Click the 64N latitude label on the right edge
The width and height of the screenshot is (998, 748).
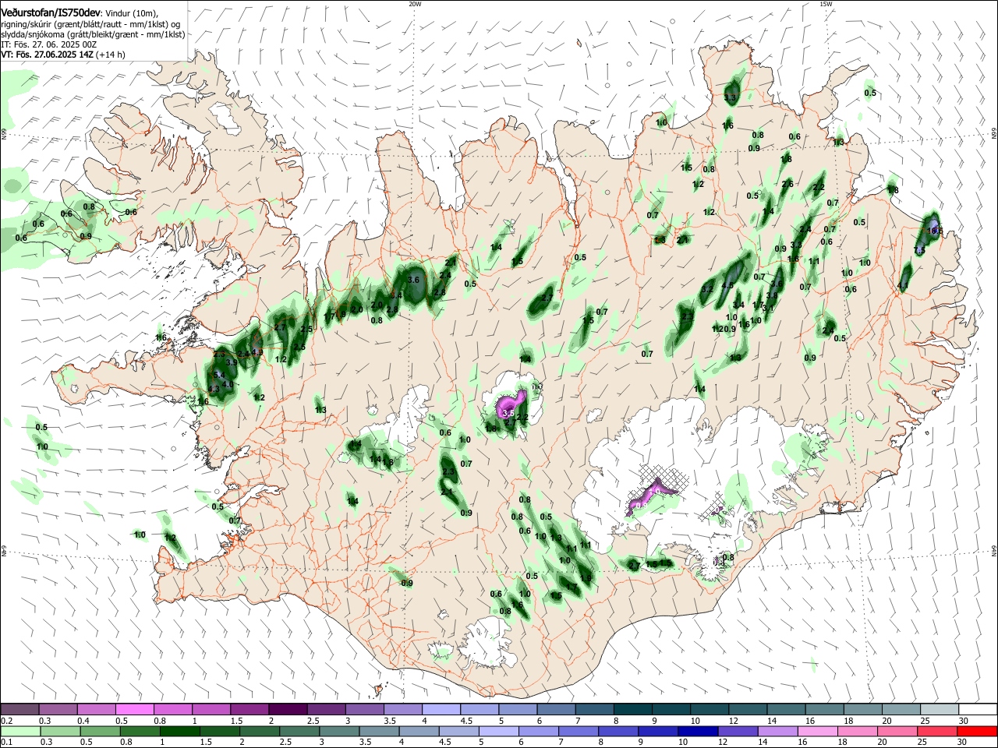coord(994,549)
